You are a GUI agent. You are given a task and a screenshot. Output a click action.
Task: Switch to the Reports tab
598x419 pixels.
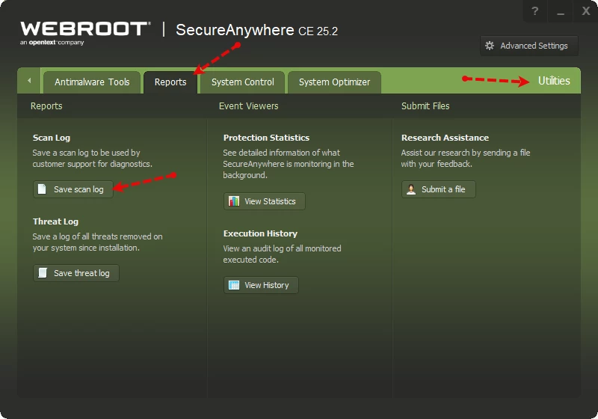pyautogui.click(x=170, y=82)
